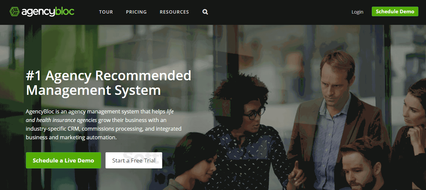Click the AgencyBloc description paragraph

(x=104, y=124)
